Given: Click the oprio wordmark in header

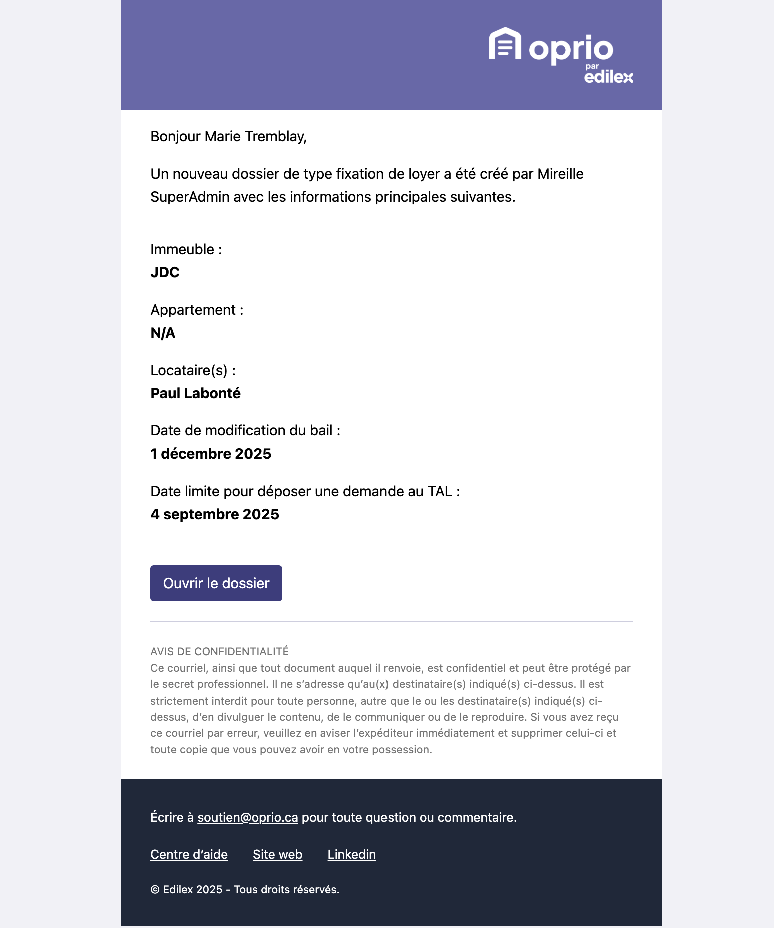Looking at the screenshot, I should click(571, 49).
